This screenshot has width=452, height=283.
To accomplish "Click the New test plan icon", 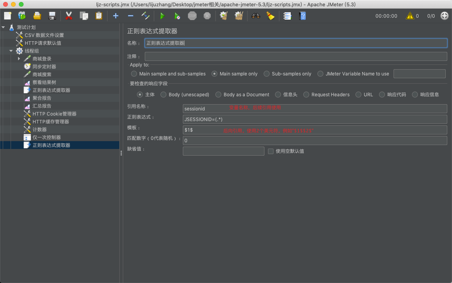I will point(8,16).
